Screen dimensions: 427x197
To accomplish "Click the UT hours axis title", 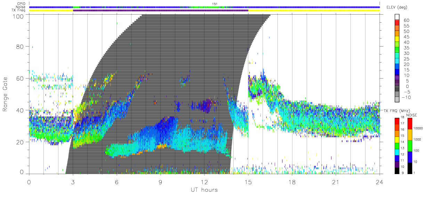I will pyautogui.click(x=204, y=190).
